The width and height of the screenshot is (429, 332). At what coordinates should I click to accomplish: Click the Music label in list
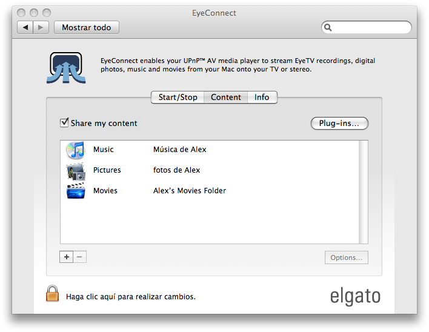pyautogui.click(x=104, y=150)
